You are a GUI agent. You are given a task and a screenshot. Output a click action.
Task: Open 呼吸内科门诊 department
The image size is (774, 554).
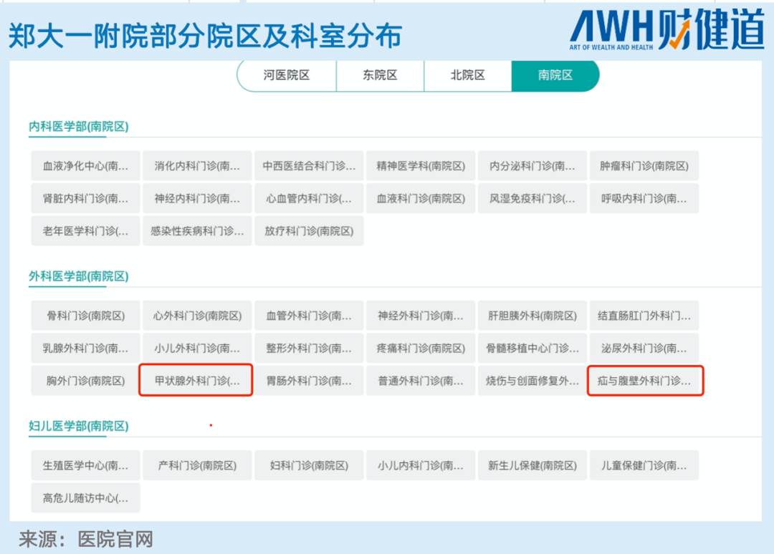644,199
